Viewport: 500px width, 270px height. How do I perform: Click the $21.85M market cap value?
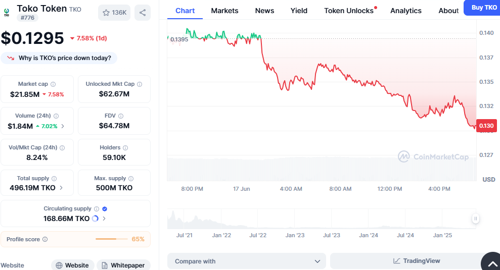pyautogui.click(x=25, y=94)
